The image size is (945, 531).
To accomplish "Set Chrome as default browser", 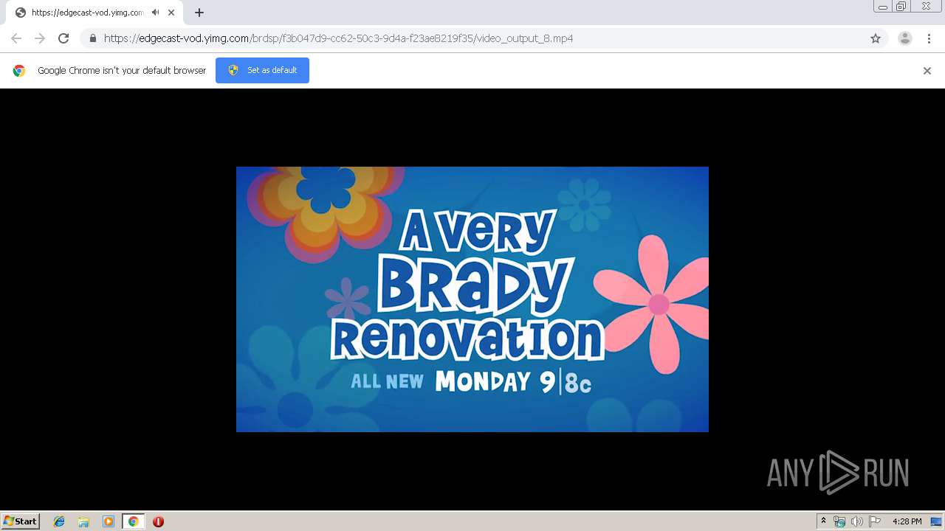I will coord(262,70).
